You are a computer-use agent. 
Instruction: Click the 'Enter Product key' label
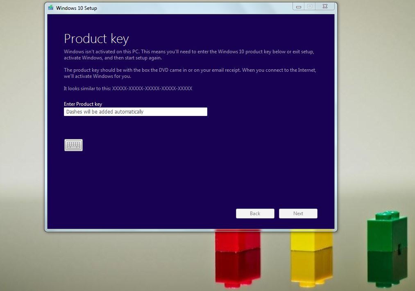click(83, 104)
